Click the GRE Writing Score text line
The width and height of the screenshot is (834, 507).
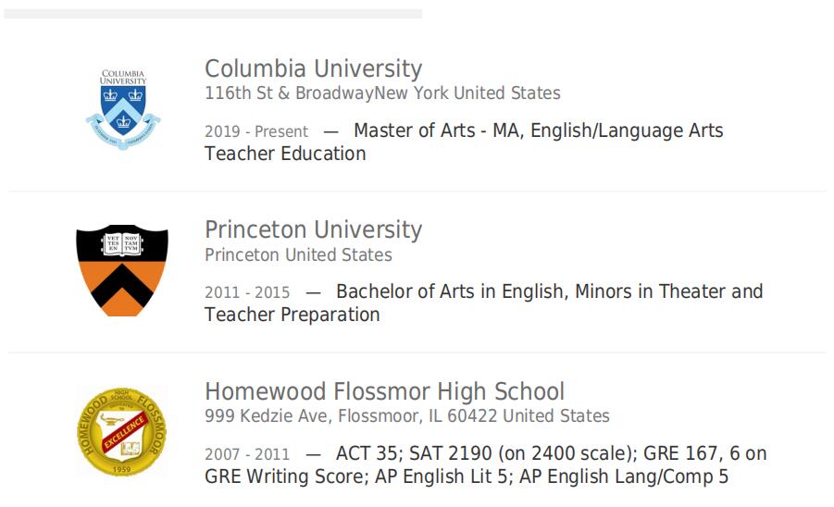467,476
